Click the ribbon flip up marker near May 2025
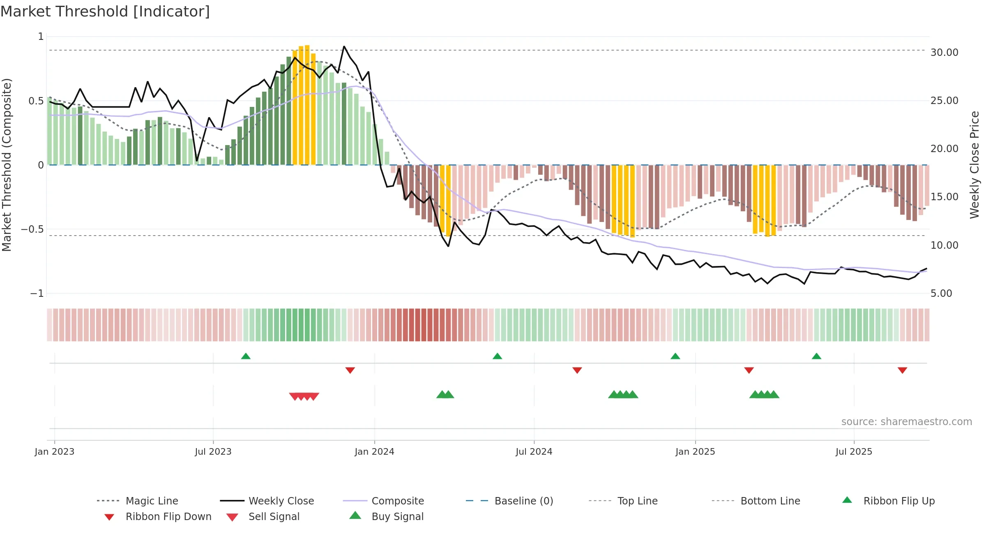The width and height of the screenshot is (986, 555). (817, 356)
